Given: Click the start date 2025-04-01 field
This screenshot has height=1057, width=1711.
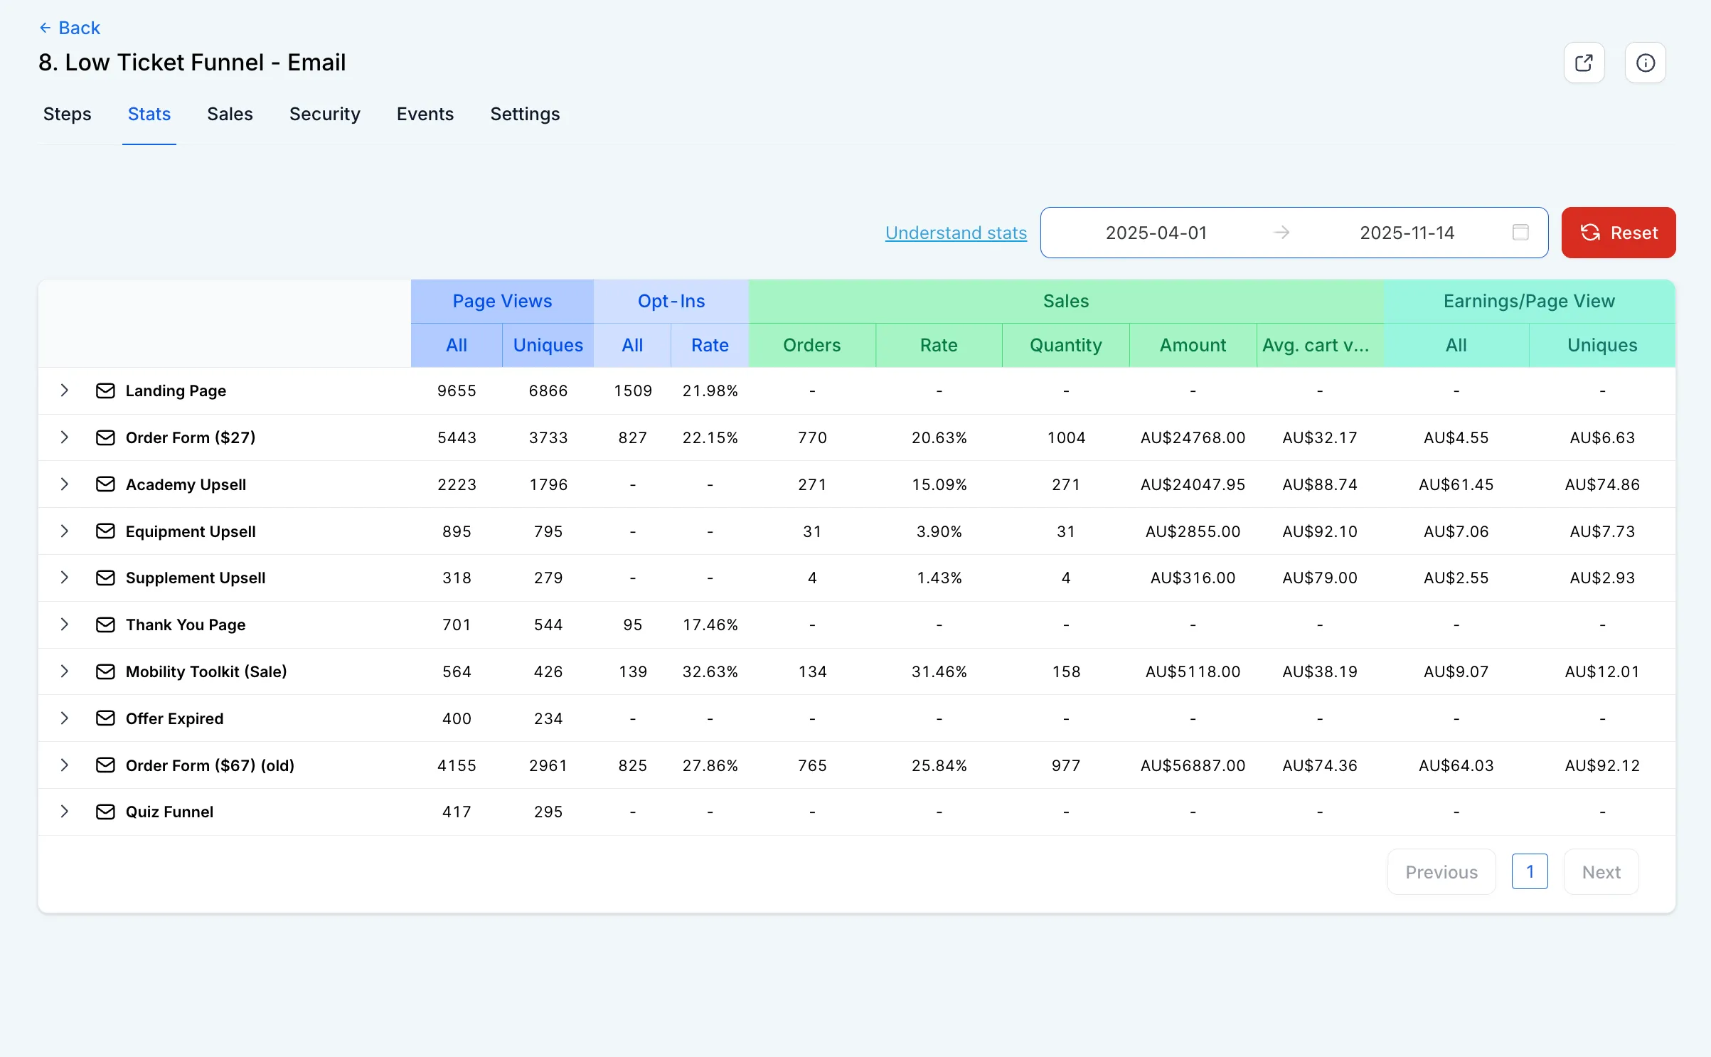Looking at the screenshot, I should [x=1156, y=233].
